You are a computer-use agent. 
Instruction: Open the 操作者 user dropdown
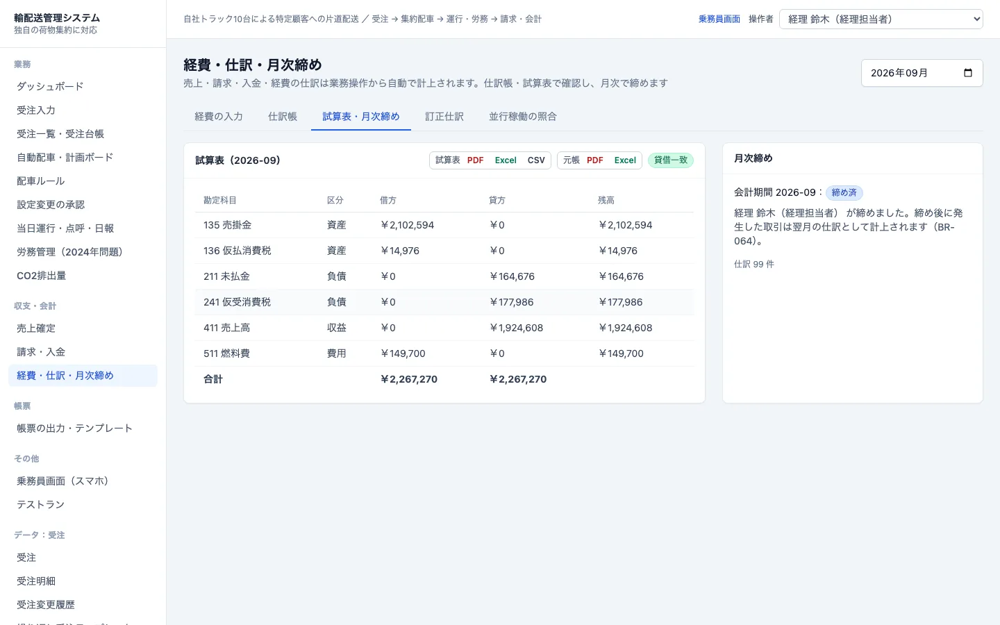(x=881, y=19)
